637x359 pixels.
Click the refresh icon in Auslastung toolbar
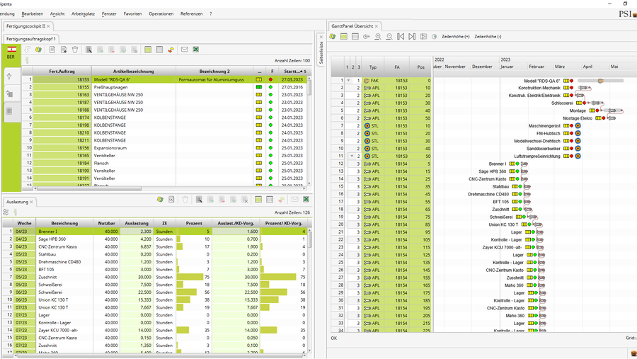pyautogui.click(x=160, y=200)
